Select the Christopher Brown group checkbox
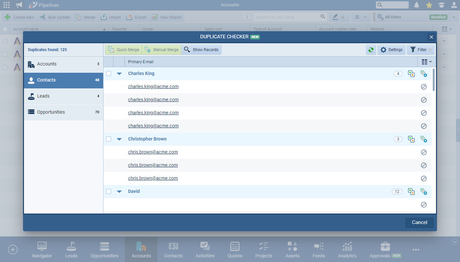 109,139
